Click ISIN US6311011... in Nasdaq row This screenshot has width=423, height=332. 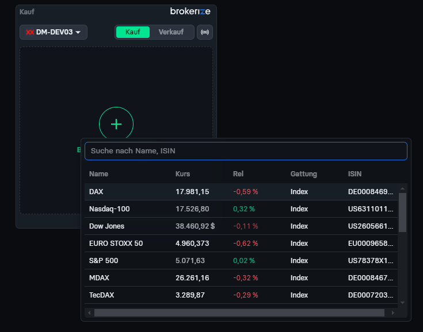tap(371, 209)
